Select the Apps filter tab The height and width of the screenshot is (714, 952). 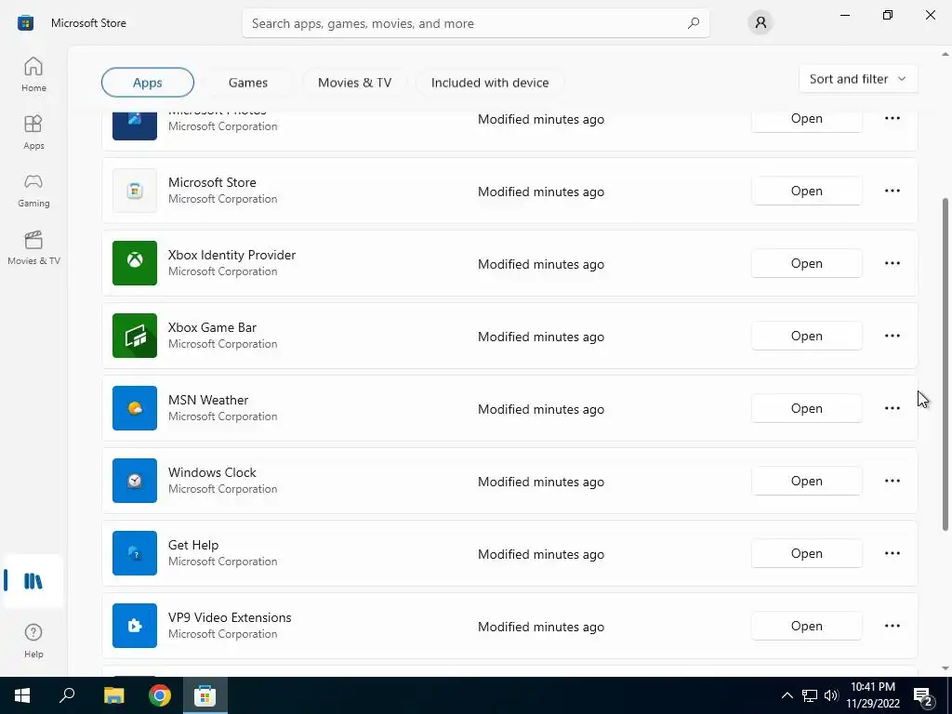[x=148, y=83]
